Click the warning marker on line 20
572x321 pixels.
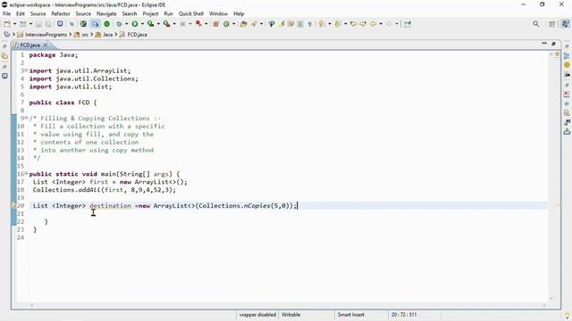14,206
